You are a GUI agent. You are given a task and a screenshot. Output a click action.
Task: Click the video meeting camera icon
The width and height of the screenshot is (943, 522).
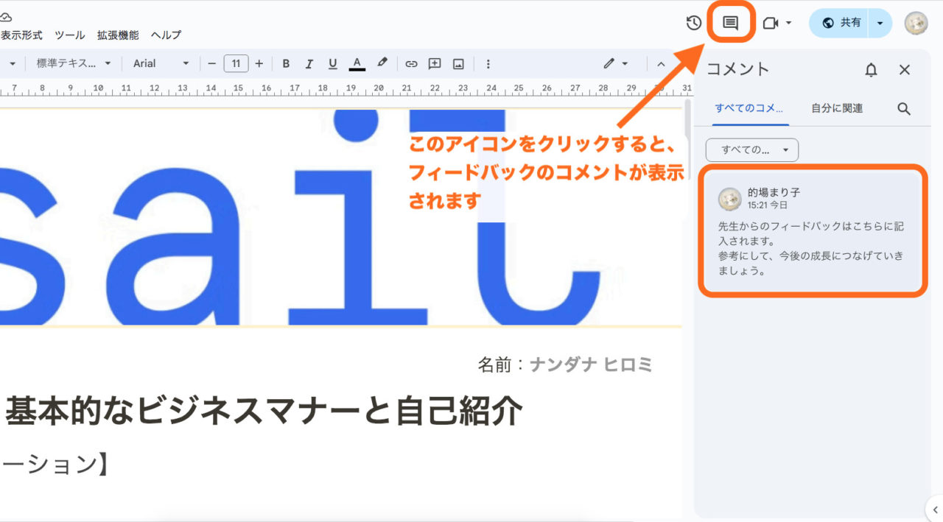coord(771,23)
